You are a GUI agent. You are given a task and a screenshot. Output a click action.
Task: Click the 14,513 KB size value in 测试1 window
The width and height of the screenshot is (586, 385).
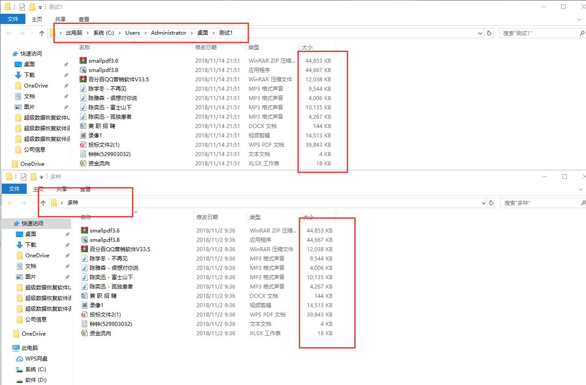(x=318, y=135)
